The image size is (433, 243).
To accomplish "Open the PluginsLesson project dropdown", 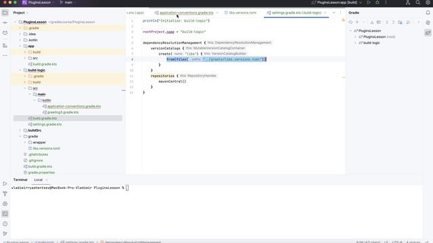I will click(38, 3).
